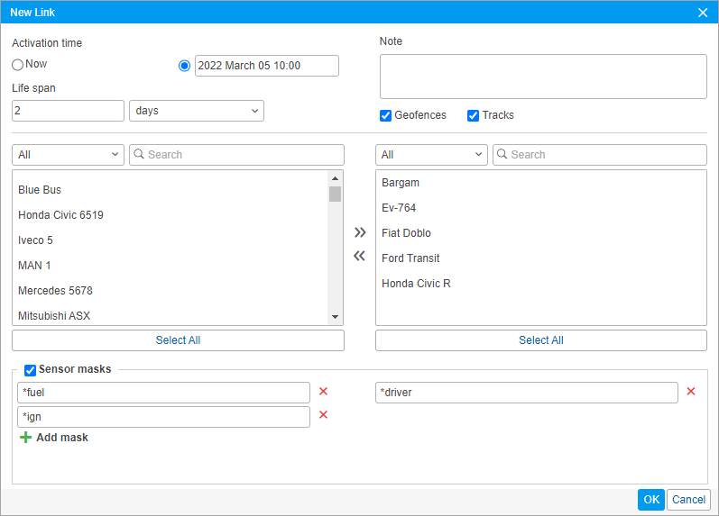This screenshot has height=516, width=719.
Task: Choose Fiat Doblo in the right list
Action: point(406,233)
